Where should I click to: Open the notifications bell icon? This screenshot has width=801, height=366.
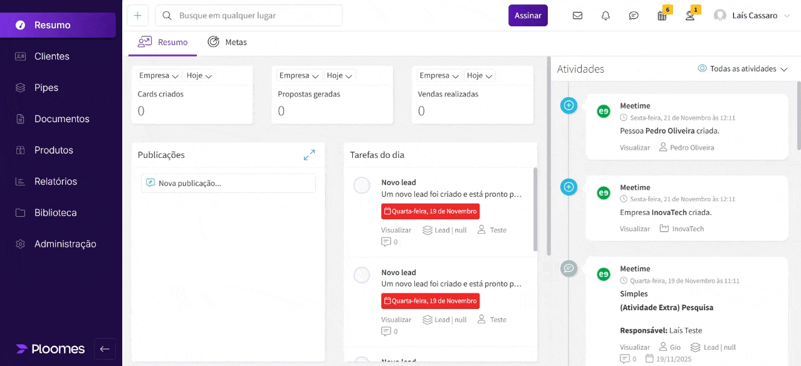(605, 16)
